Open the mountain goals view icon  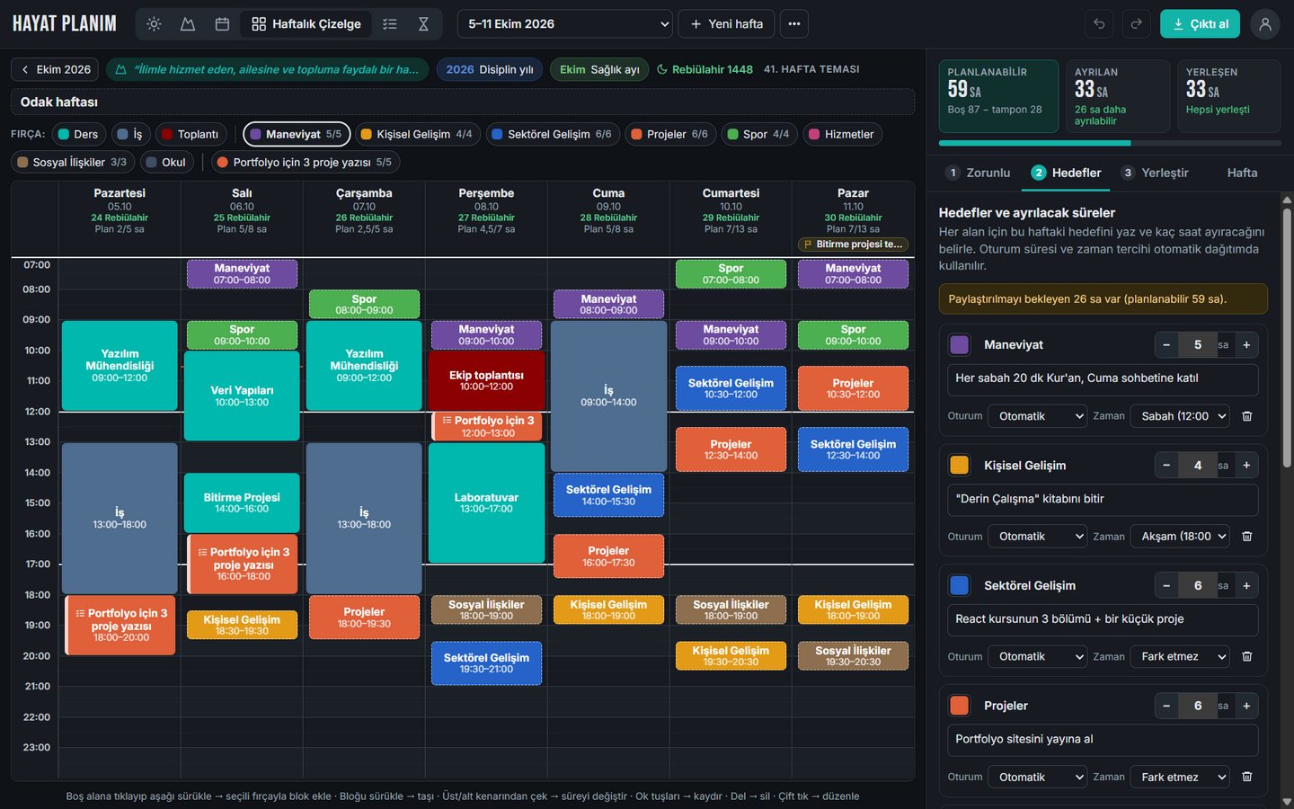(x=188, y=24)
